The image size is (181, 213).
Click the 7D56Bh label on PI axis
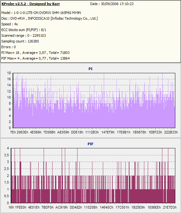point(49,132)
